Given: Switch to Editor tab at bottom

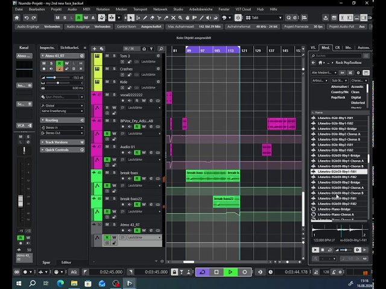Looking at the screenshot, I should click(66, 263).
